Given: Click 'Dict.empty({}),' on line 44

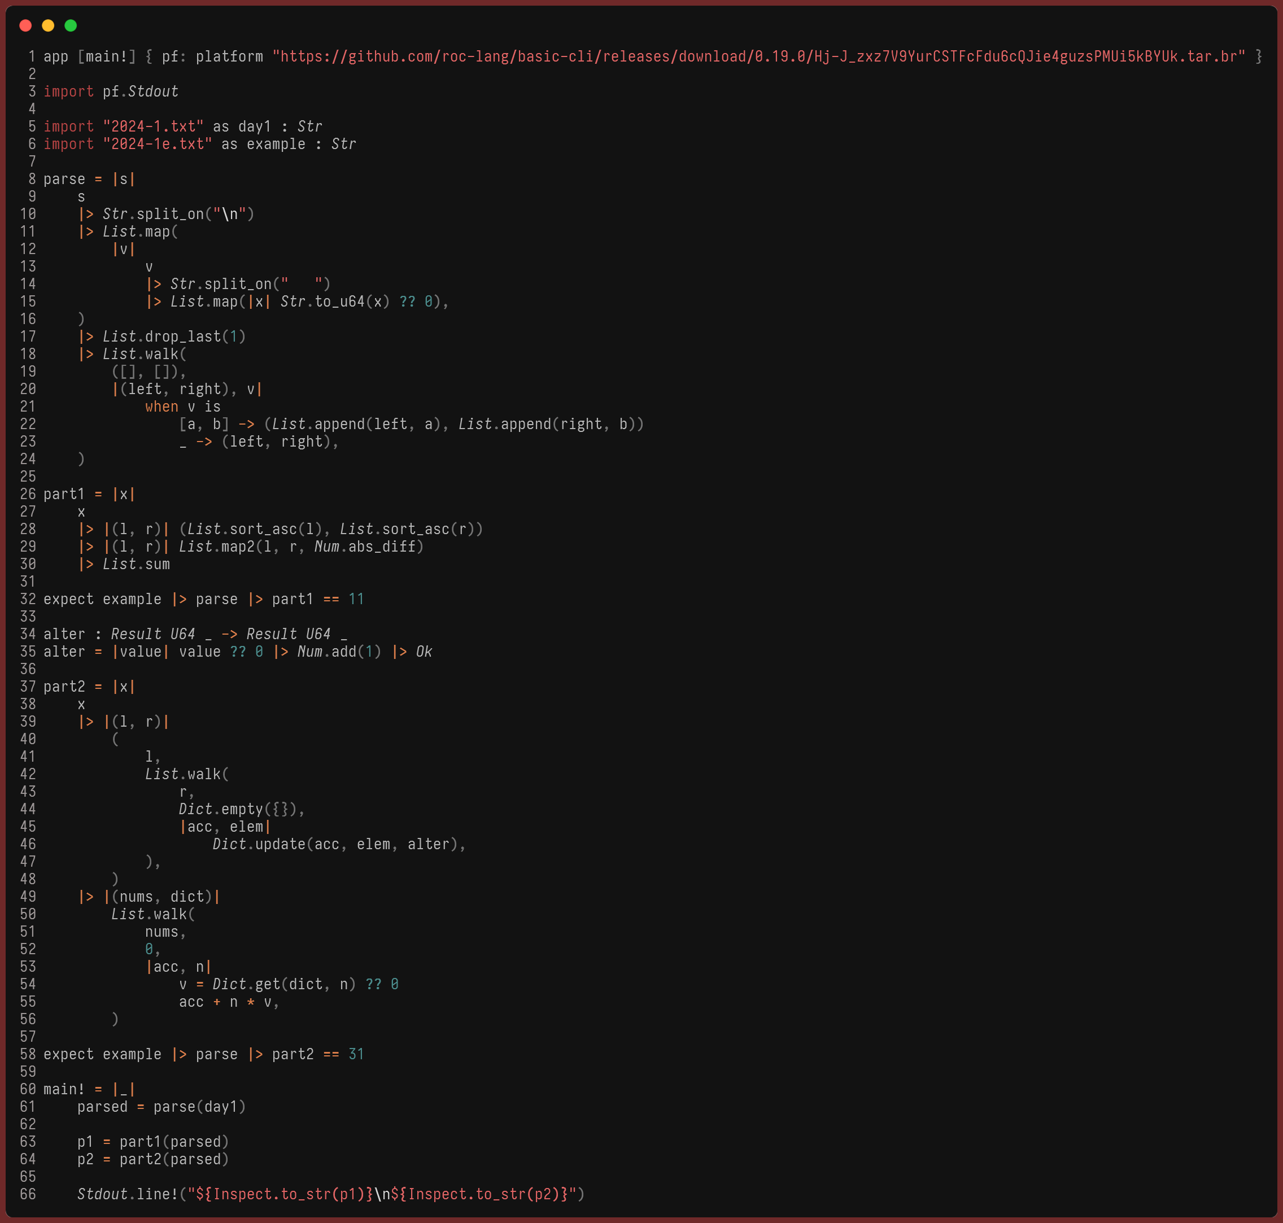Looking at the screenshot, I should coord(242,810).
